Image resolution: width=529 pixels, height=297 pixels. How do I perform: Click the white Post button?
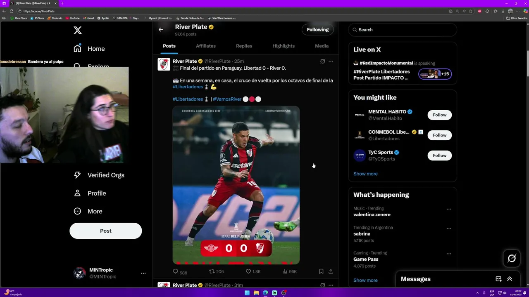point(105,231)
